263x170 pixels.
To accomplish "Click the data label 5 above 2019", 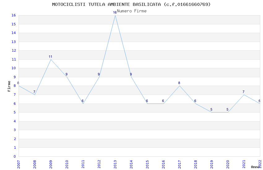I will coord(211,109).
